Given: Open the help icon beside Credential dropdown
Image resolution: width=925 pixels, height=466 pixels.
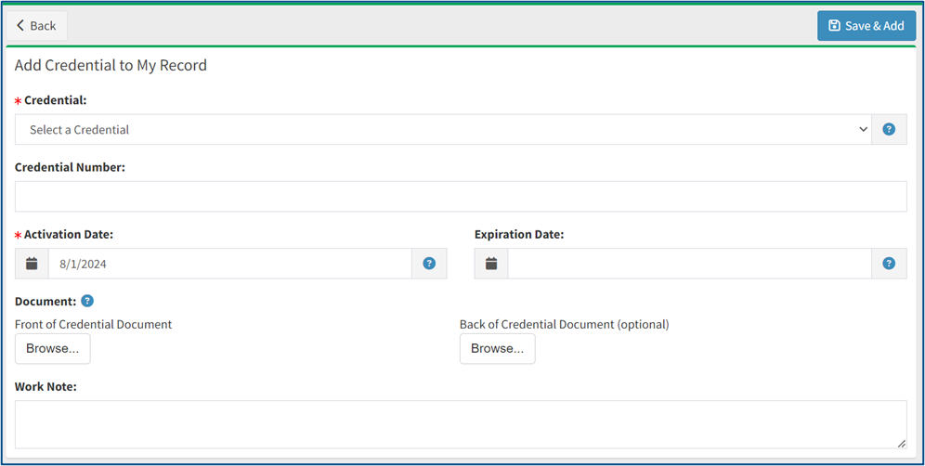Looking at the screenshot, I should click(889, 130).
